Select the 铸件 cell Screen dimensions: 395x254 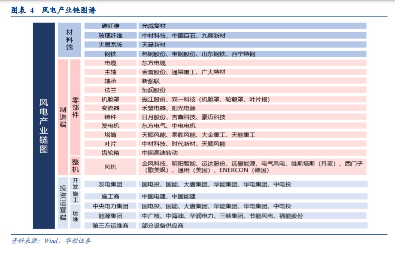(x=110, y=117)
